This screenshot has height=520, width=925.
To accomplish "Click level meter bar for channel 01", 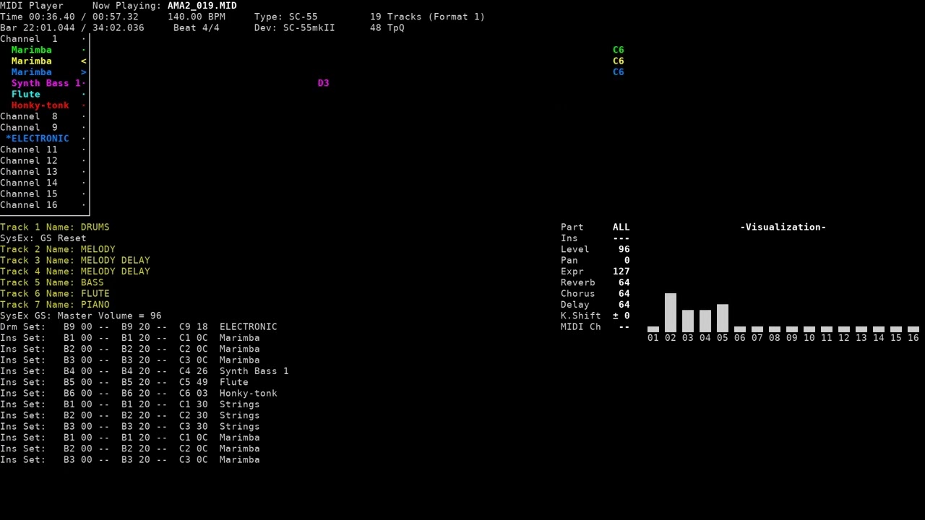I will (653, 329).
